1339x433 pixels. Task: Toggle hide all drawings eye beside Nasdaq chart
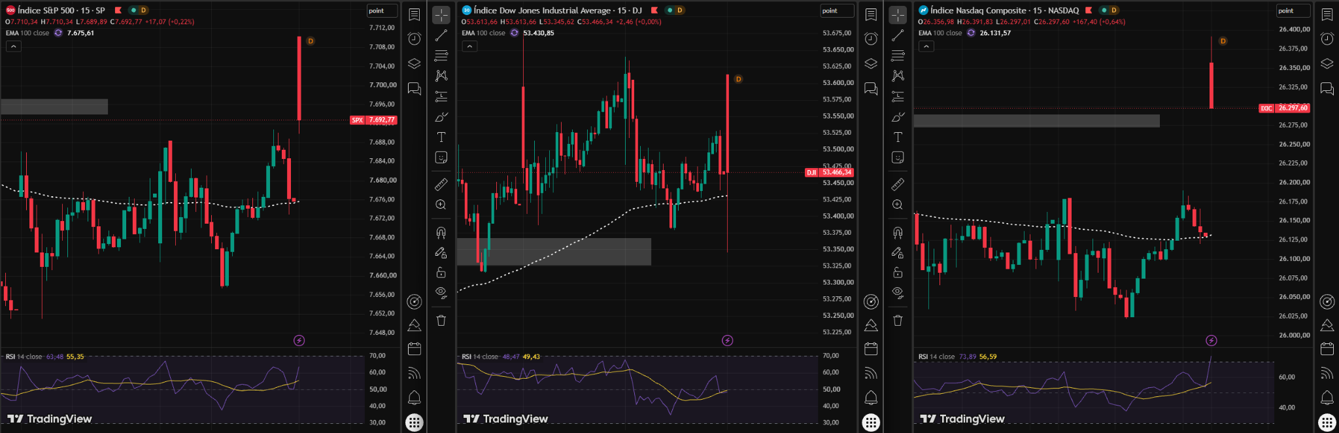898,293
